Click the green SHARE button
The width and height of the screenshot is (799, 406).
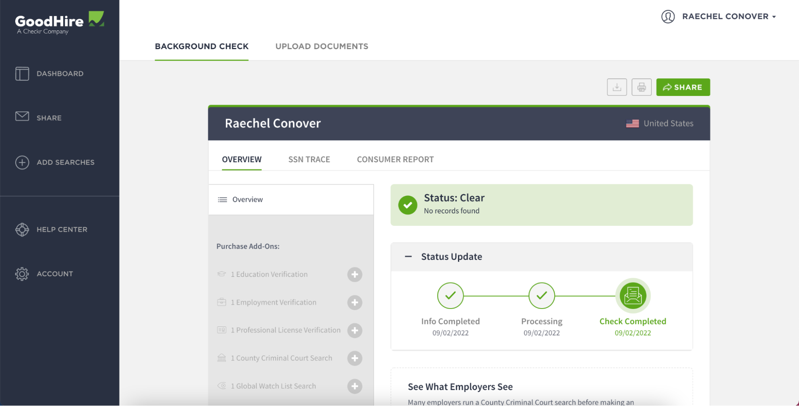coord(683,87)
